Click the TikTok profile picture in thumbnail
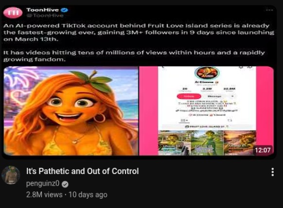The height and width of the screenshot is (208, 283). (207, 73)
